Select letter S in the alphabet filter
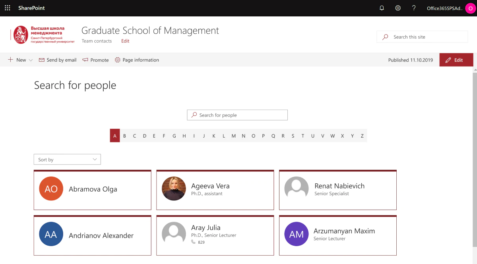The width and height of the screenshot is (477, 264). (x=293, y=136)
